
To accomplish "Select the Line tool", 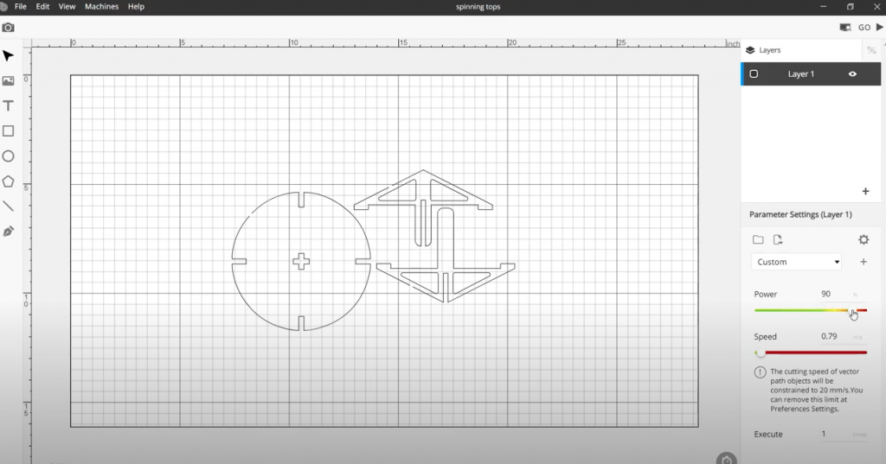I will click(x=8, y=206).
